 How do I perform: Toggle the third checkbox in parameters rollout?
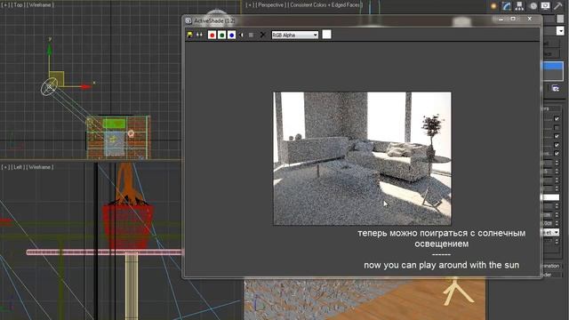point(557,136)
